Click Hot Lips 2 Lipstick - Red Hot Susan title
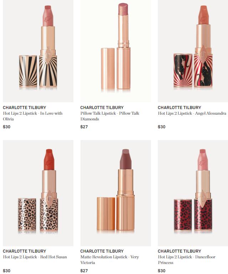The width and height of the screenshot is (228, 274). coord(35,257)
